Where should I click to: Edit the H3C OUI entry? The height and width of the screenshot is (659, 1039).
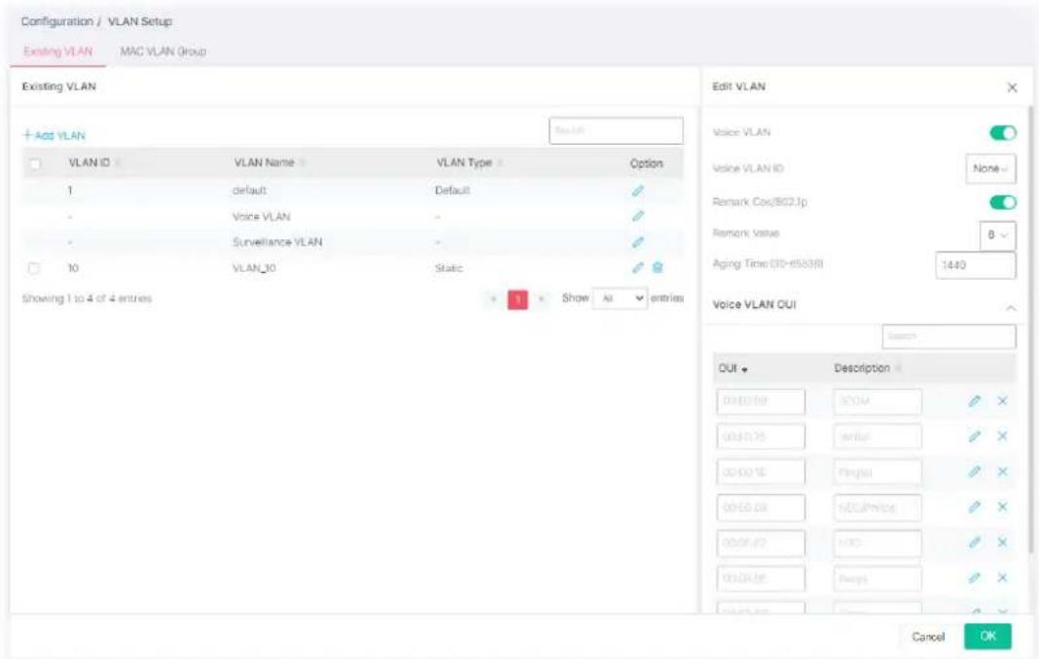pos(974,542)
